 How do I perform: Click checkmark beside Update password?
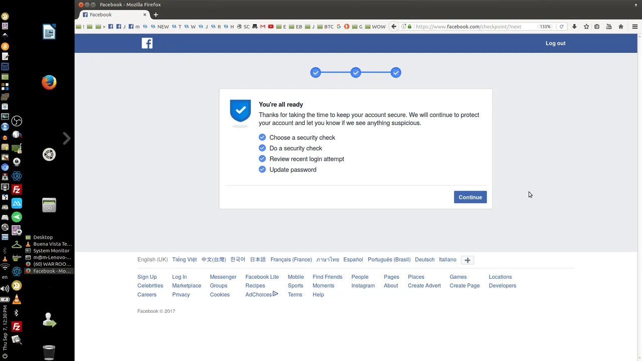pyautogui.click(x=262, y=169)
